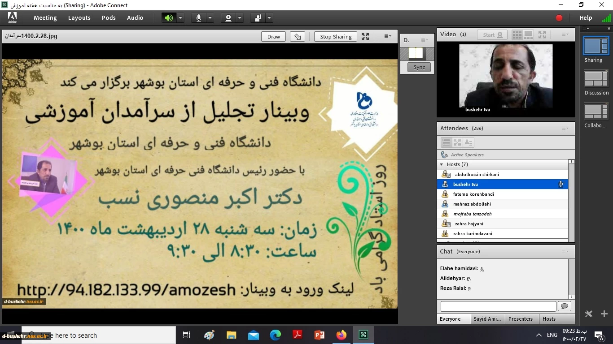Viewport: 613px width, 344px height.
Task: Open the D. pod options menu
Action: pyautogui.click(x=425, y=40)
